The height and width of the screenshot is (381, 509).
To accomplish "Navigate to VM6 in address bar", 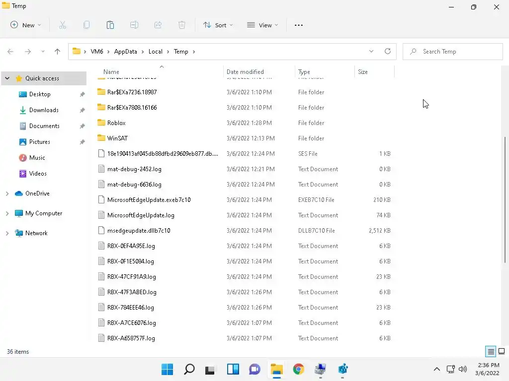I will (x=97, y=52).
